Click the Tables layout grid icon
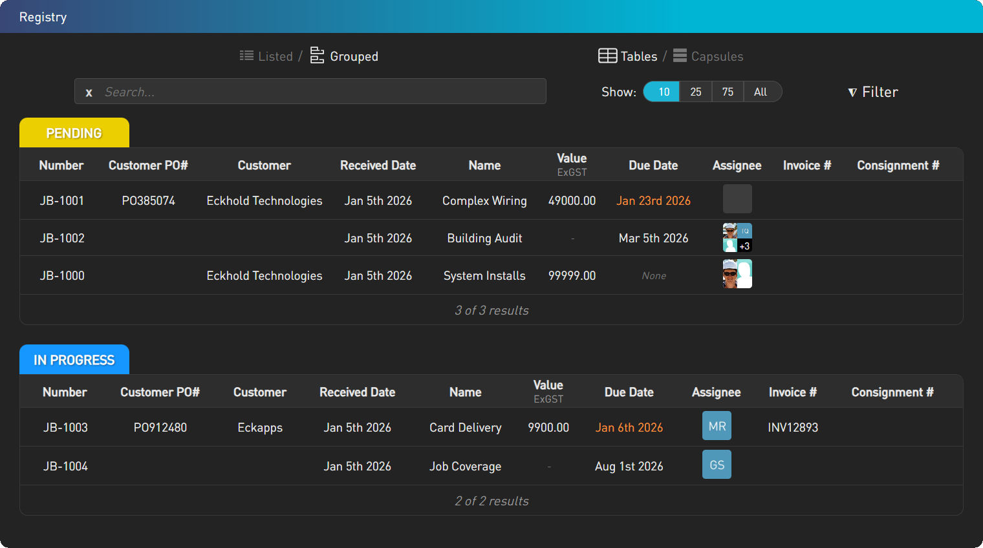Viewport: 983px width, 548px height. click(x=607, y=56)
